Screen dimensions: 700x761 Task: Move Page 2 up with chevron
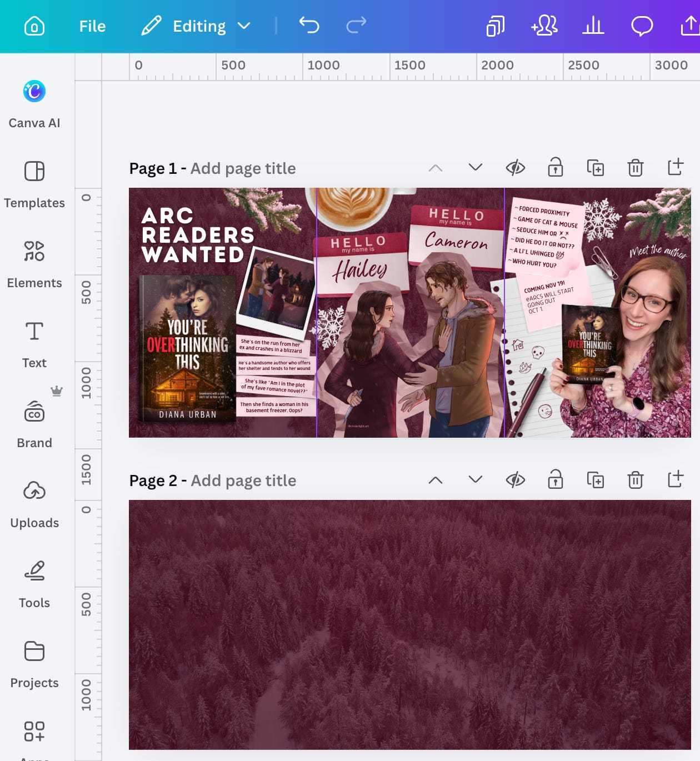point(436,480)
